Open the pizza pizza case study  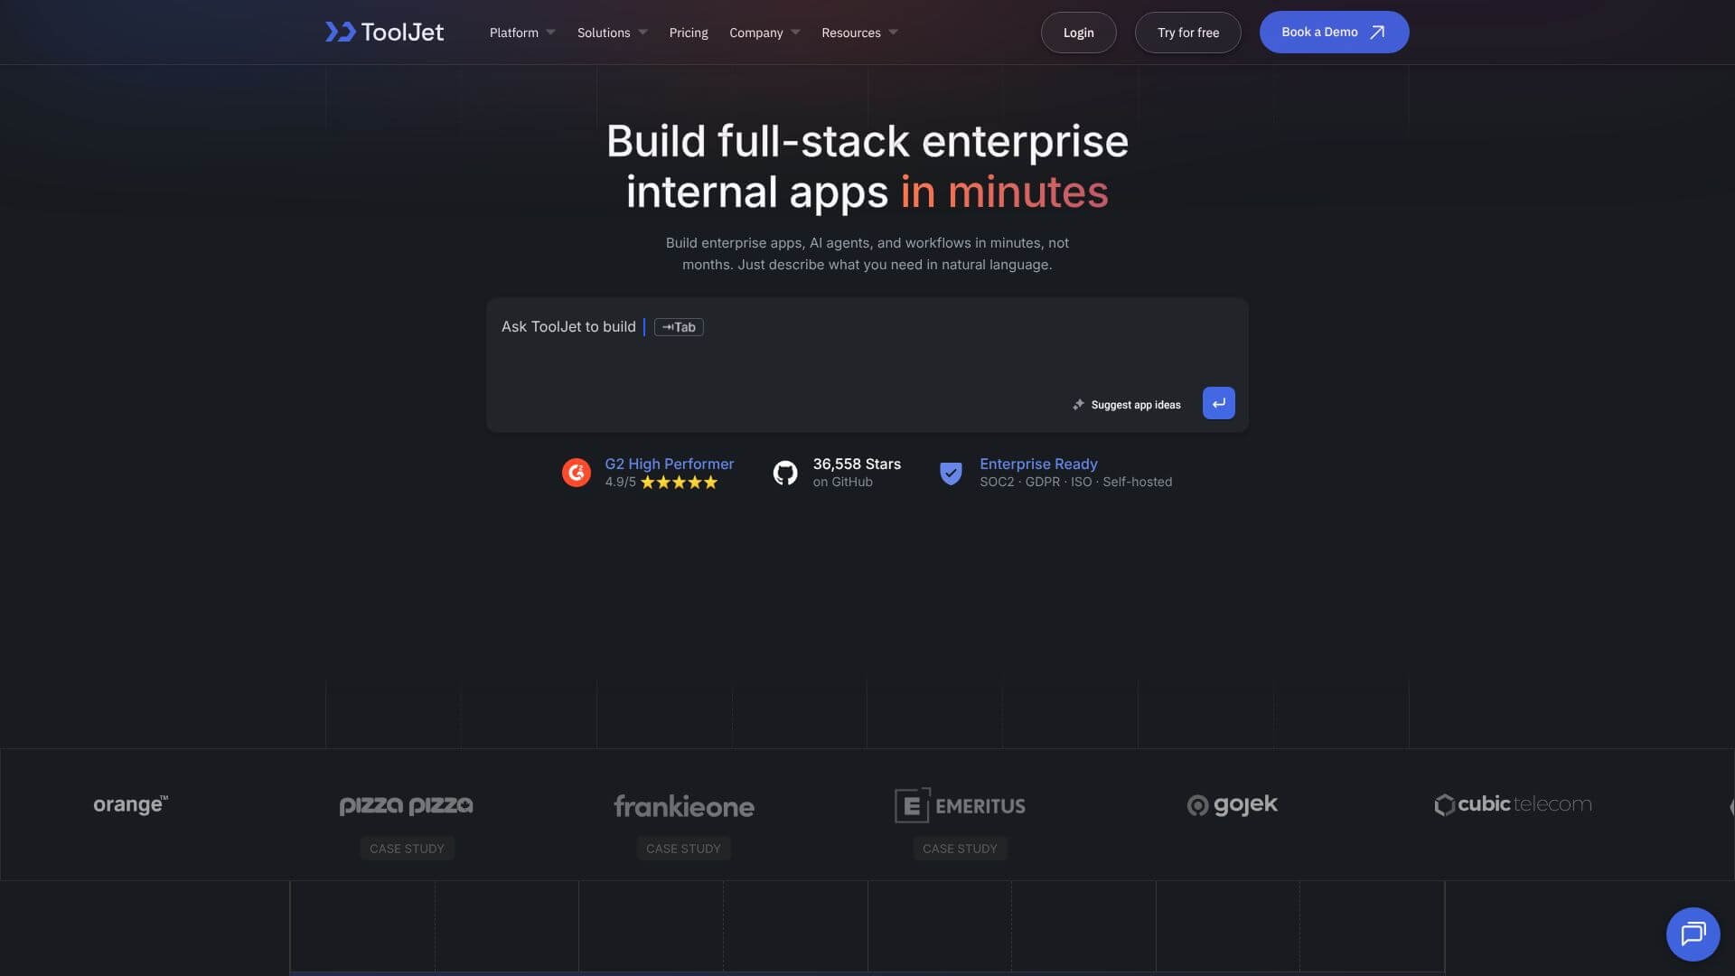(407, 848)
